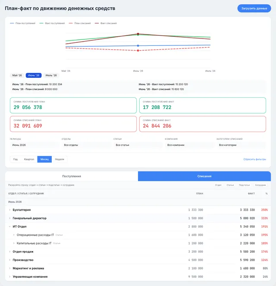Switch to the Поступления tab
Viewport: 276px width, 286px height.
72,176
